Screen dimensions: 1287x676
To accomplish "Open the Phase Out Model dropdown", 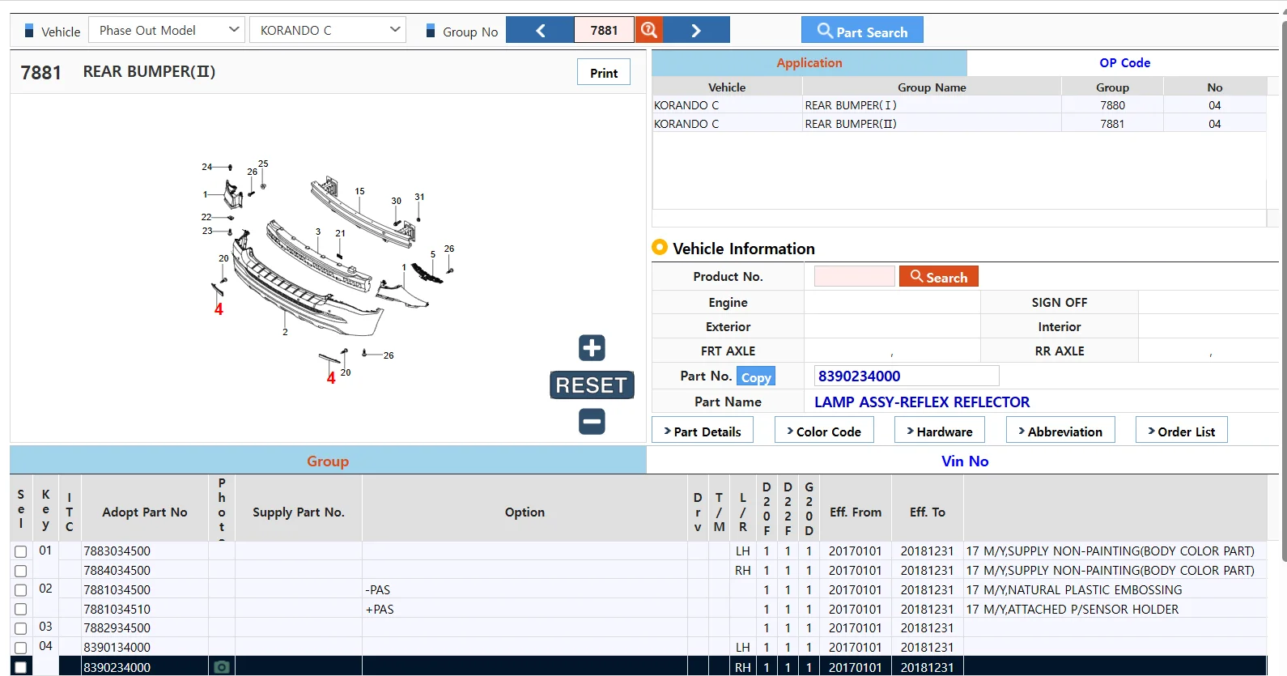I will coord(166,30).
